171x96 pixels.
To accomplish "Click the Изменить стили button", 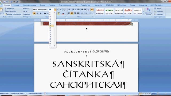I will [148, 11].
